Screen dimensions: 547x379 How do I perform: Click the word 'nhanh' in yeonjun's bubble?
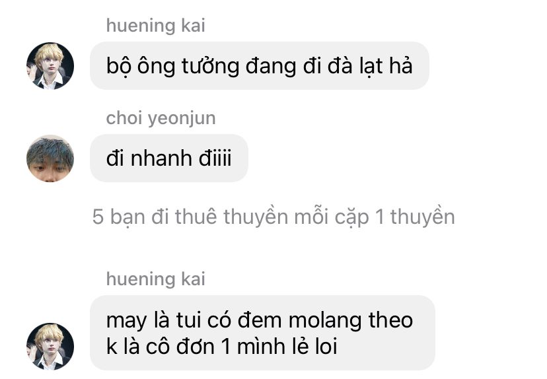pos(161,158)
